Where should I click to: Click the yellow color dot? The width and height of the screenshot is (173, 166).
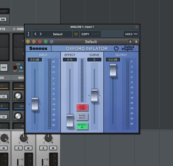(28, 42)
